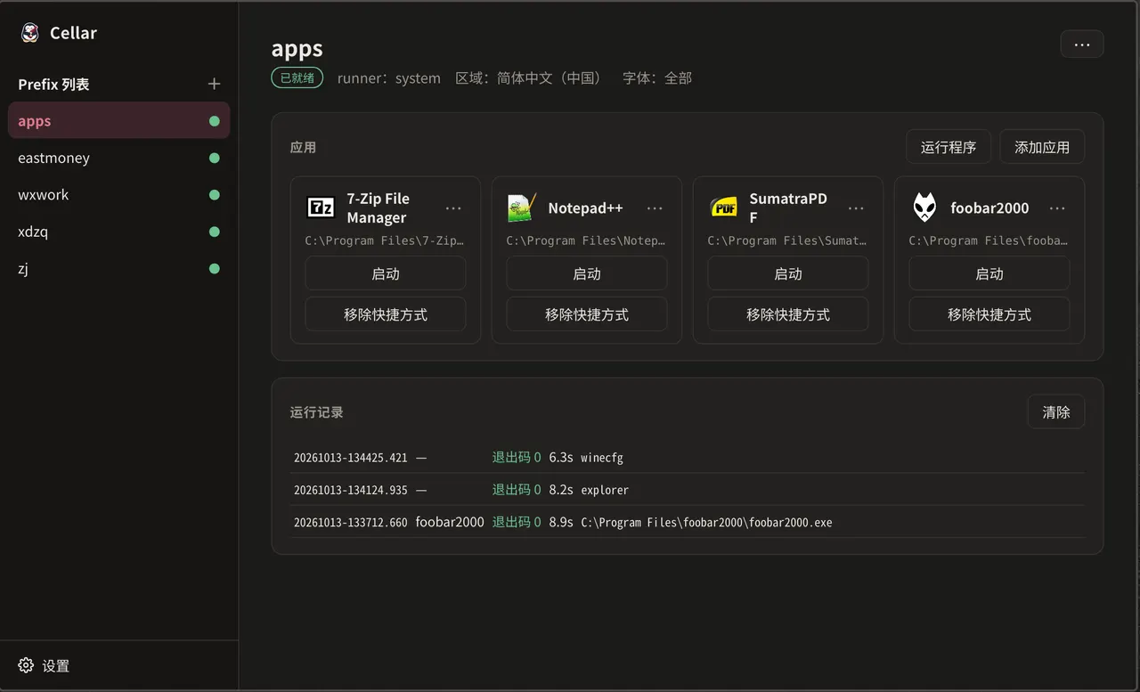Select the zj prefix

pyautogui.click(x=118, y=268)
